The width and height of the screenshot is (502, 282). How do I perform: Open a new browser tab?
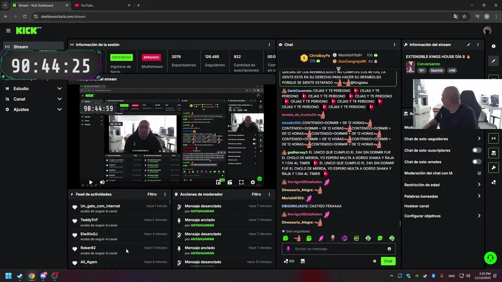pyautogui.click(x=138, y=5)
